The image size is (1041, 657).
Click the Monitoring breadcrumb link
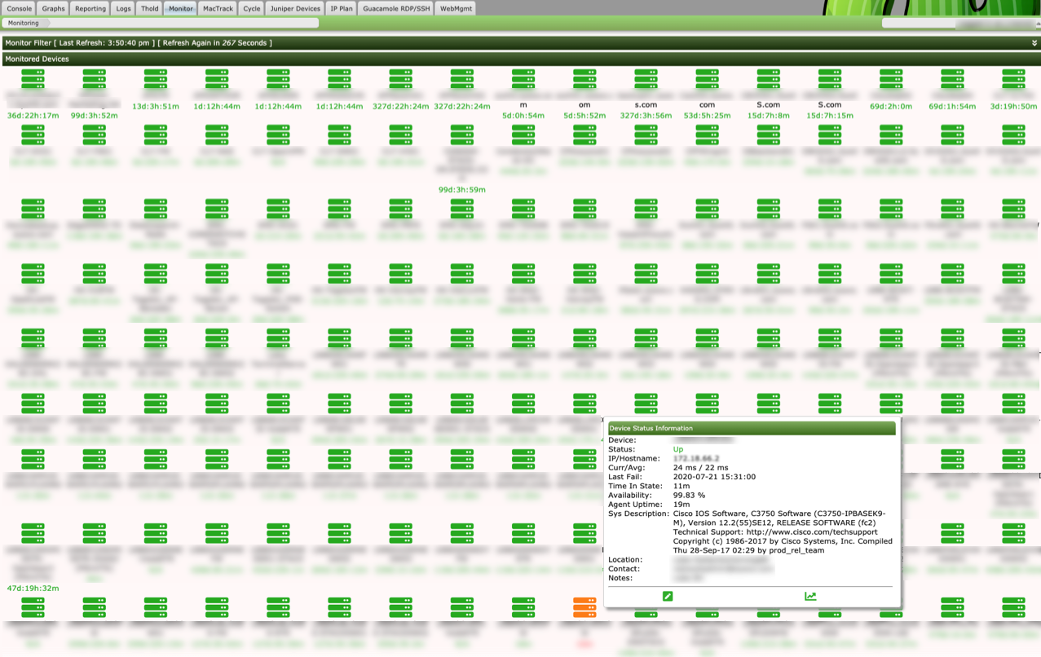tap(24, 24)
